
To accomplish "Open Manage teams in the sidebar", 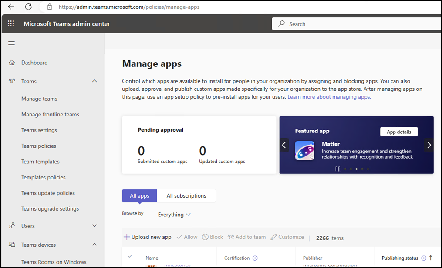I will [x=39, y=99].
